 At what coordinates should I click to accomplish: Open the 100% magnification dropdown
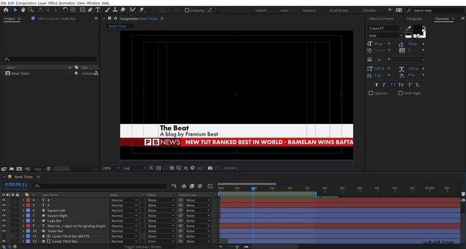coord(110,168)
